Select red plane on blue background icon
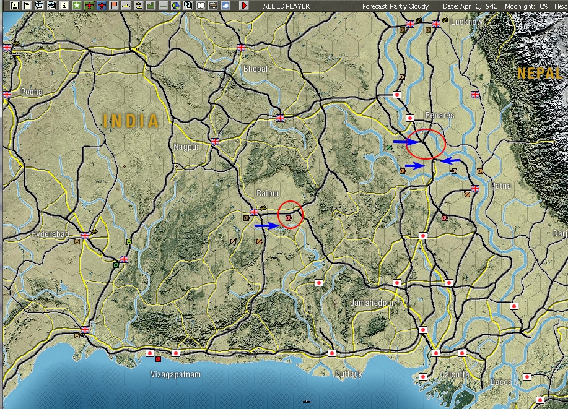 pyautogui.click(x=102, y=6)
